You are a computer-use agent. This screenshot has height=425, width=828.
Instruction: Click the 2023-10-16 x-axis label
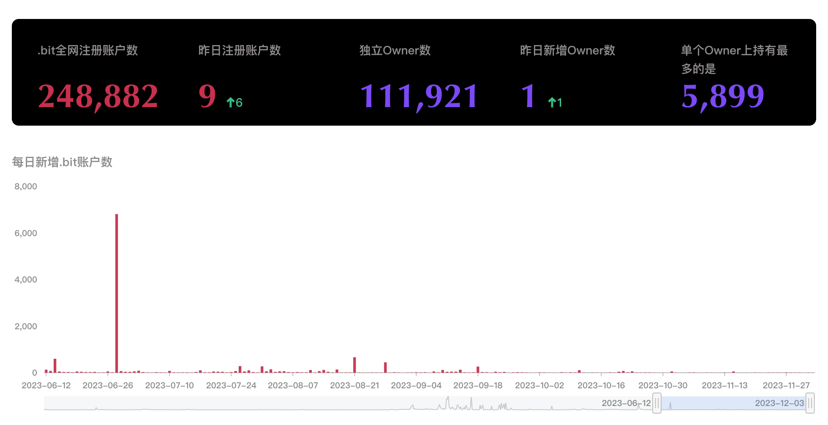tap(601, 385)
